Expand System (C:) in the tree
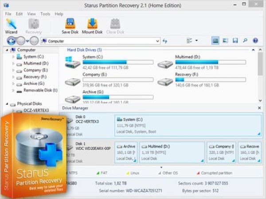The height and width of the screenshot is (199, 266). coord(13,57)
